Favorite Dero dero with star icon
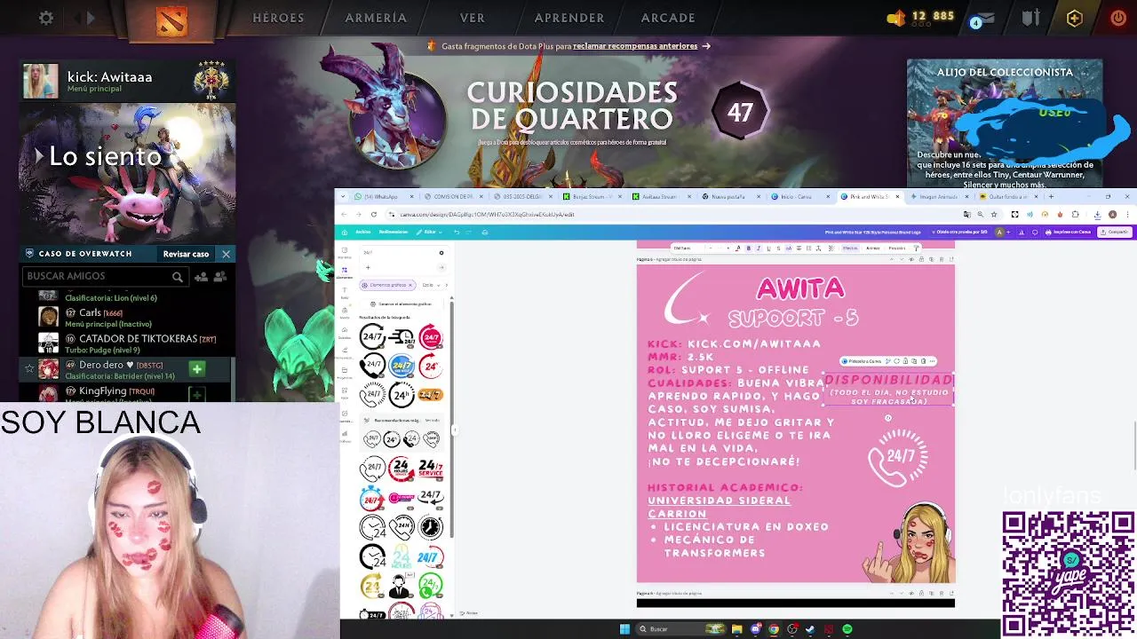The image size is (1137, 639). click(28, 368)
